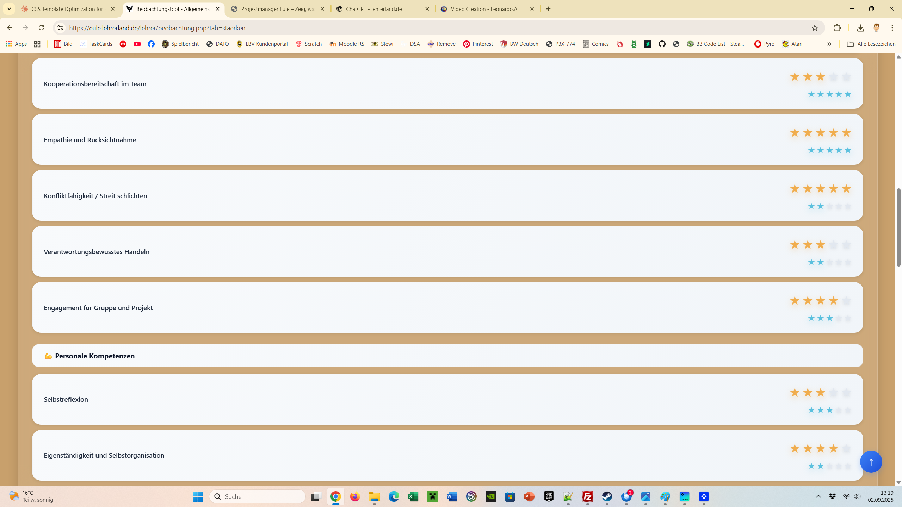Image resolution: width=902 pixels, height=507 pixels.
Task: Click fifth blue star for Eigenständigkeit und Selbstorganisation
Action: click(x=848, y=466)
